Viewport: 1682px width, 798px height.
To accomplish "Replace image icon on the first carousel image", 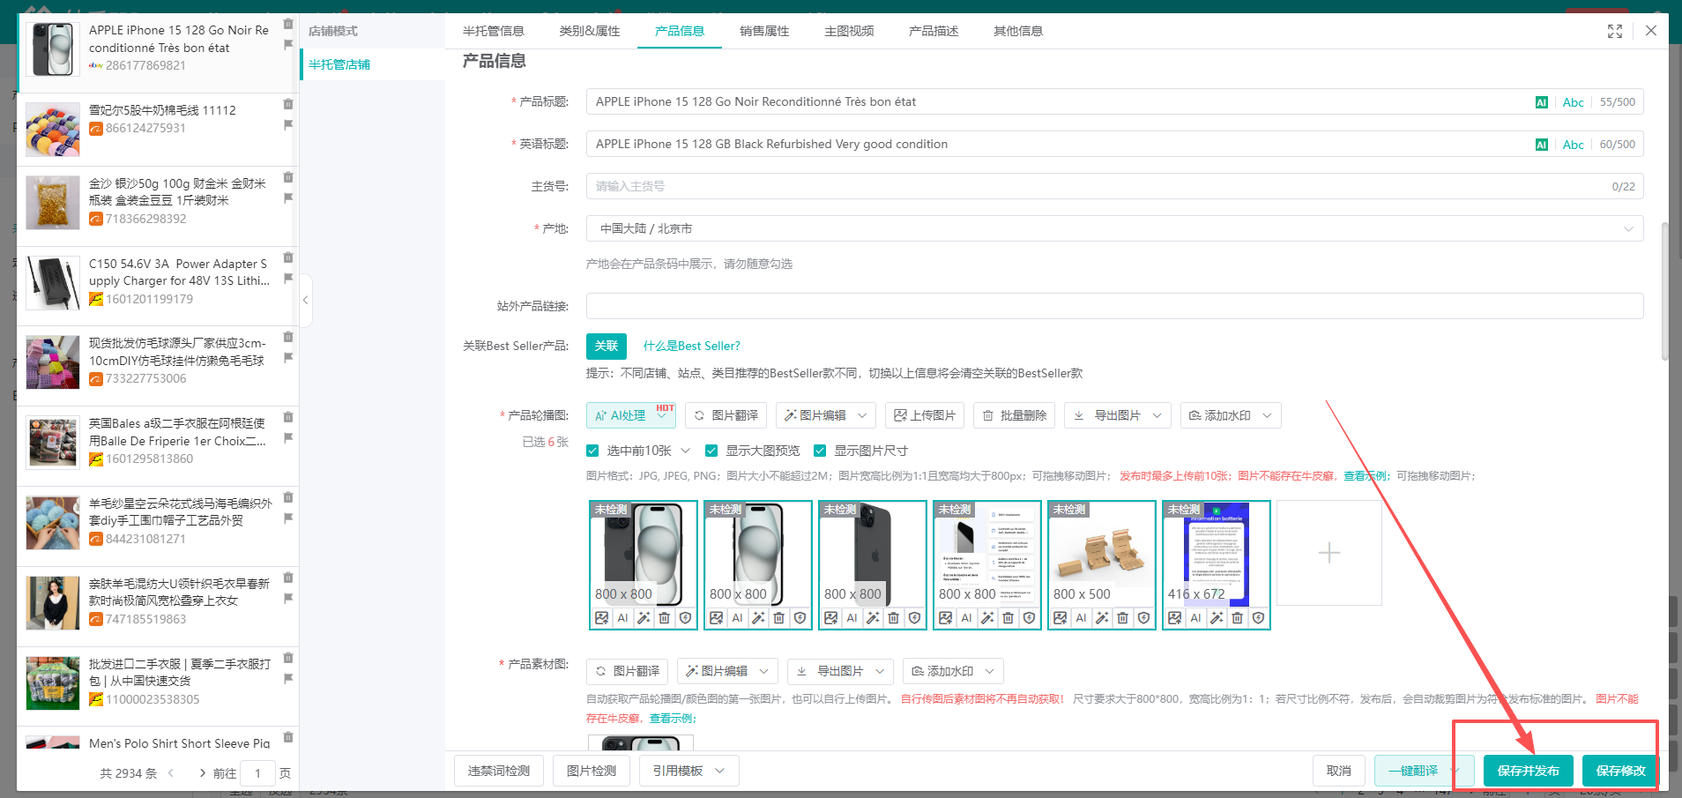I will point(602,618).
